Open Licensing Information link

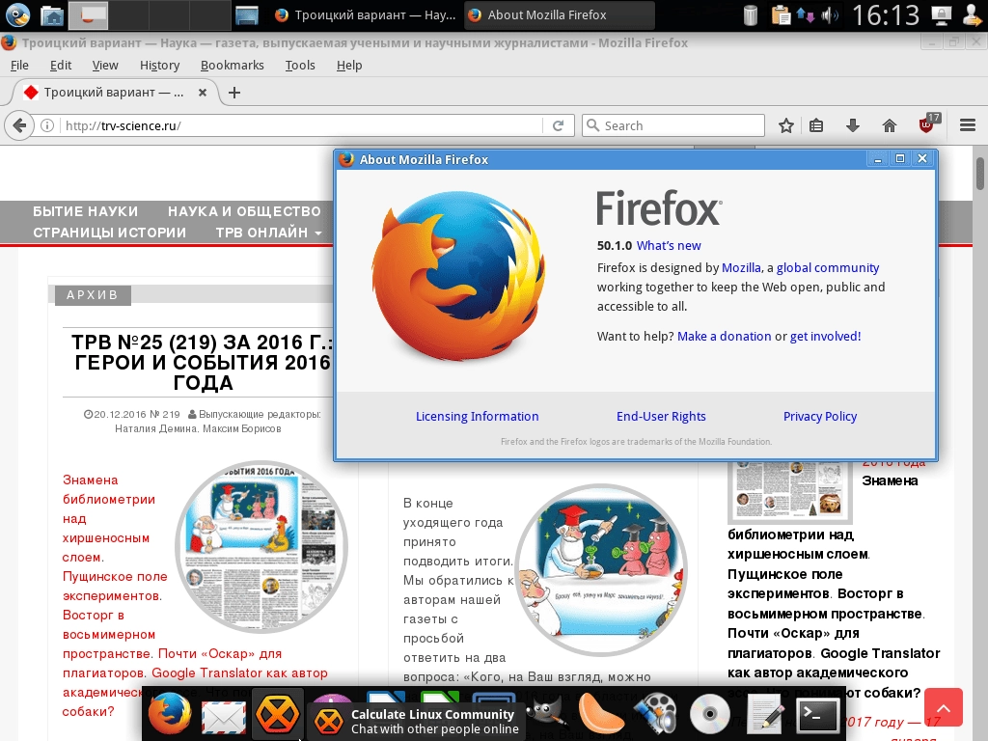(x=477, y=417)
